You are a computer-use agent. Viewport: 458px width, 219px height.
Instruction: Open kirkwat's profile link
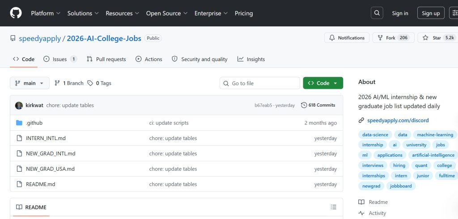34,105
